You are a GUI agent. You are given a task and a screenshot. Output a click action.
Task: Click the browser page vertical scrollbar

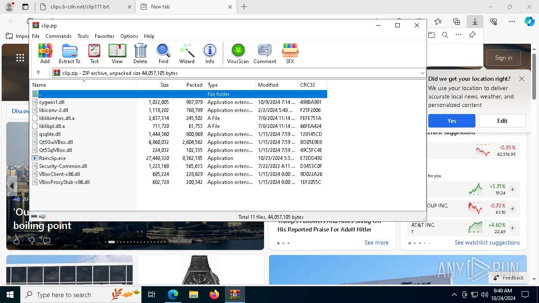[x=534, y=77]
